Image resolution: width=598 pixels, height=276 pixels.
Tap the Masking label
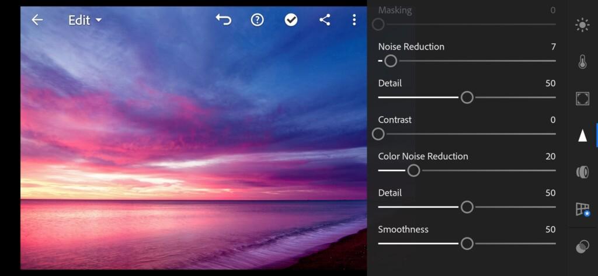coord(395,11)
